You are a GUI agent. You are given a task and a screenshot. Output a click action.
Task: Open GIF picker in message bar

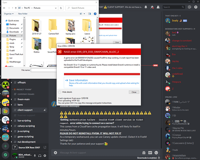tap(150, 153)
